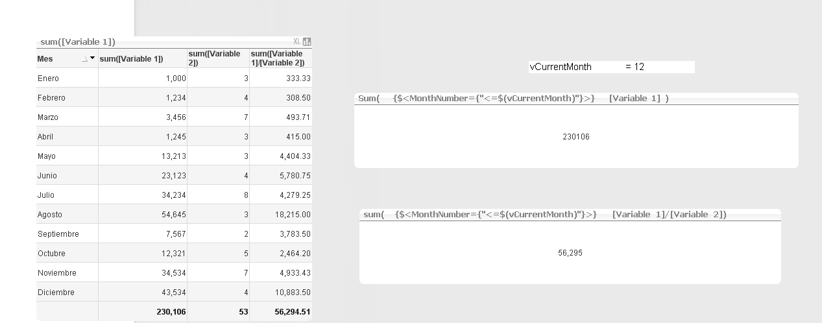The image size is (822, 323).
Task: Click the fast change chart type icon
Action: [307, 42]
